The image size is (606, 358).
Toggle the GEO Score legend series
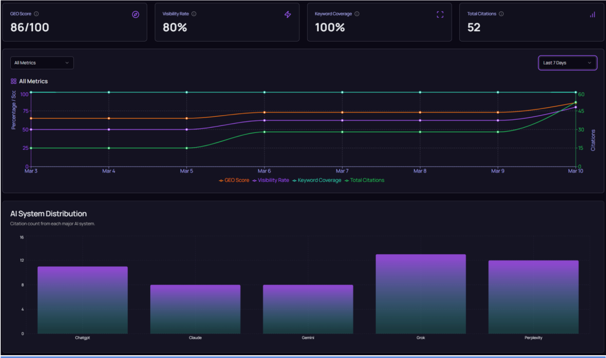234,180
